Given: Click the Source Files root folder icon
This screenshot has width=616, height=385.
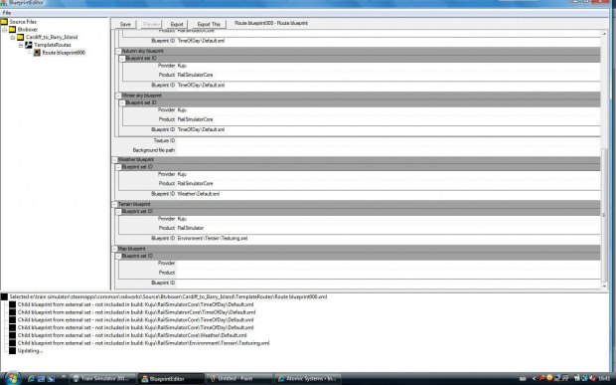Looking at the screenshot, I should [x=4, y=22].
